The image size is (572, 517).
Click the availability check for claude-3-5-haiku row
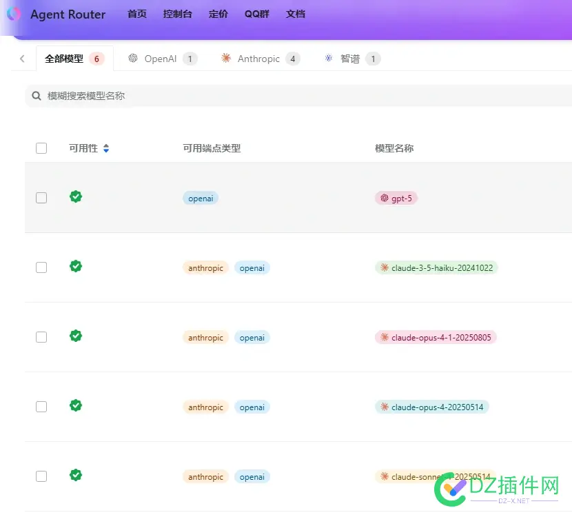tap(75, 266)
